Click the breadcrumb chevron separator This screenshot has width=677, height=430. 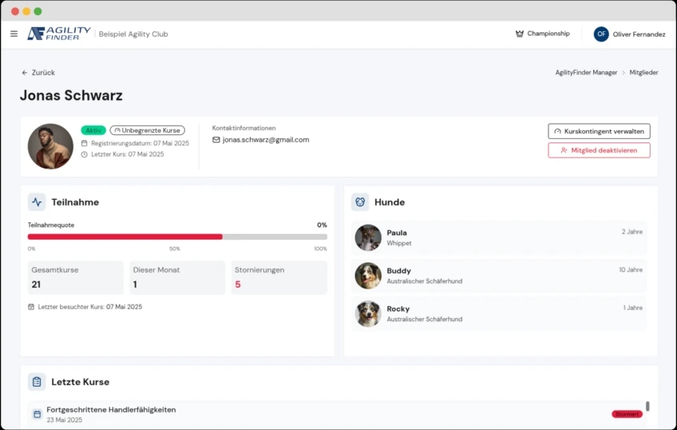[x=624, y=73]
